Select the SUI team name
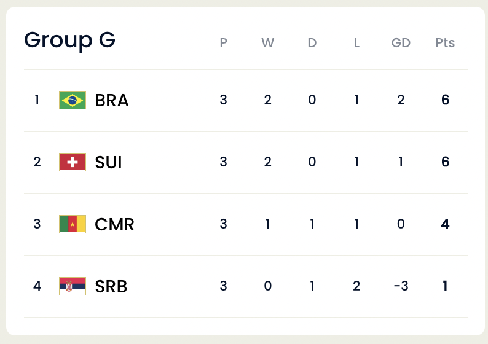488x344 pixels. click(109, 162)
